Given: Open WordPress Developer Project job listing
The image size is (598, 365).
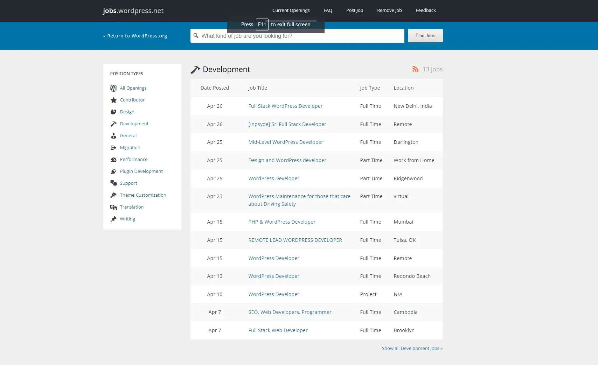Looking at the screenshot, I should (x=274, y=294).
